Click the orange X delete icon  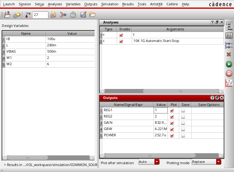(229, 54)
